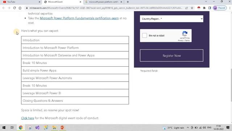
Task: Open Task View on the taskbar
Action: point(12,128)
